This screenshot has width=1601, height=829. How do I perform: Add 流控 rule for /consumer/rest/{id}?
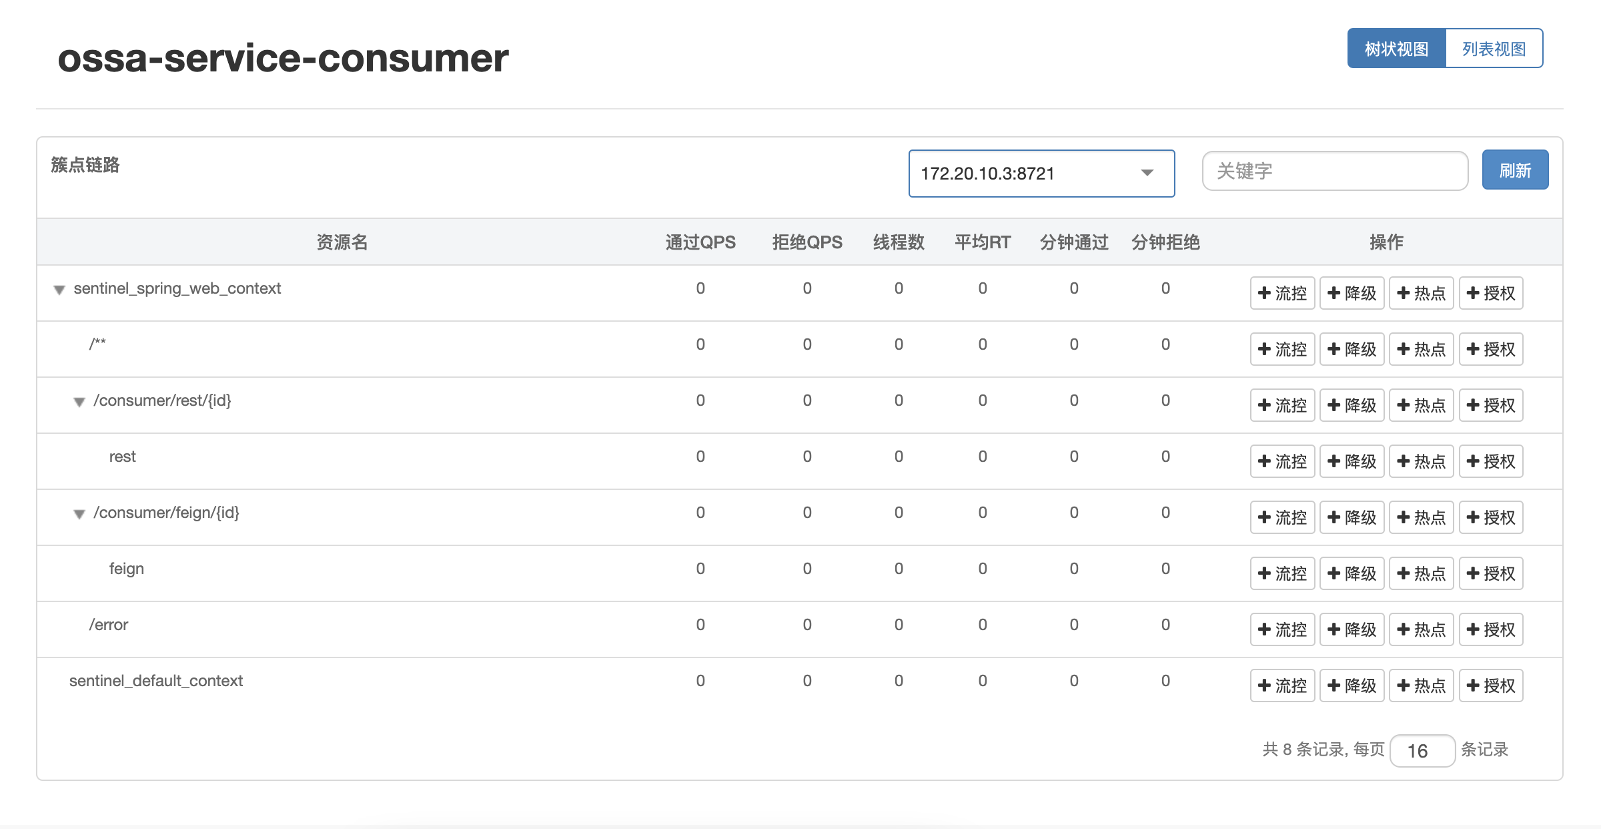coord(1282,405)
